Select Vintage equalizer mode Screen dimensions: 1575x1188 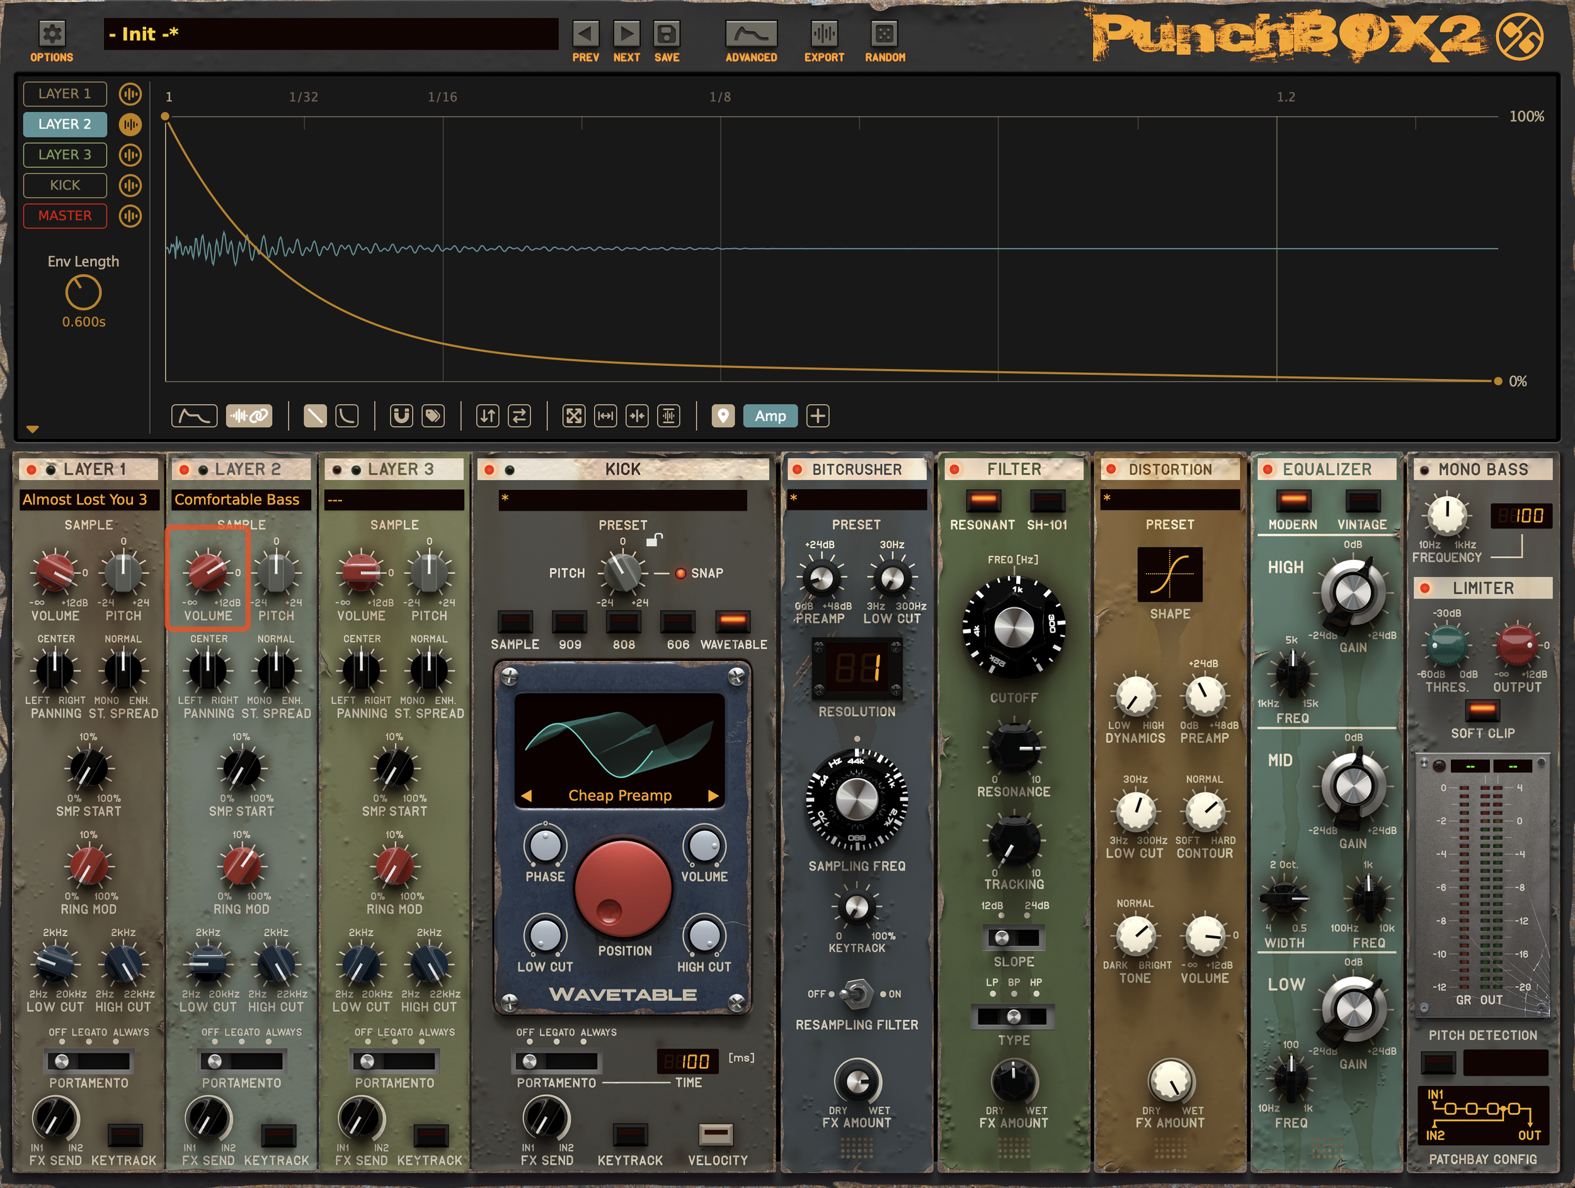[x=1363, y=500]
